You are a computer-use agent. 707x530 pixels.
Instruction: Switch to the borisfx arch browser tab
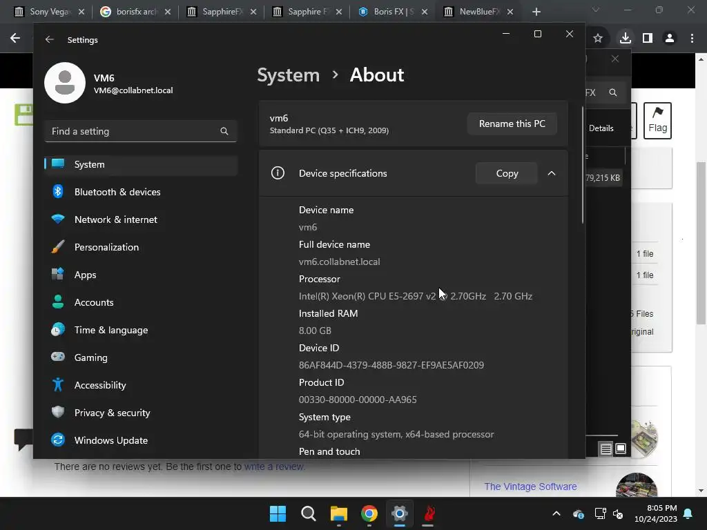click(x=135, y=12)
